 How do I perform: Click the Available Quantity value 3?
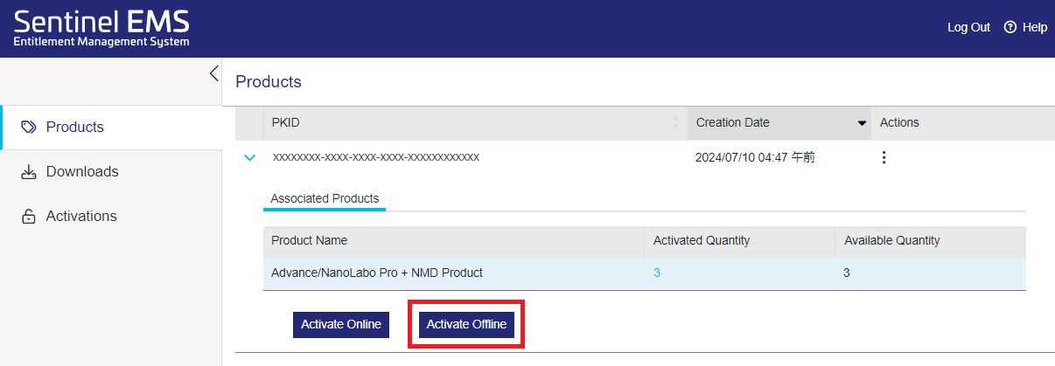[x=847, y=273]
